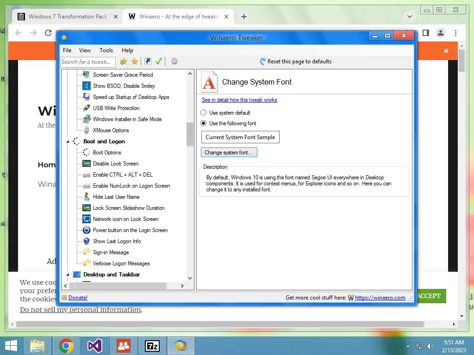The width and height of the screenshot is (474, 355).
Task: Click the Enable CTRL + ALT + DEL icon
Action: point(87,174)
